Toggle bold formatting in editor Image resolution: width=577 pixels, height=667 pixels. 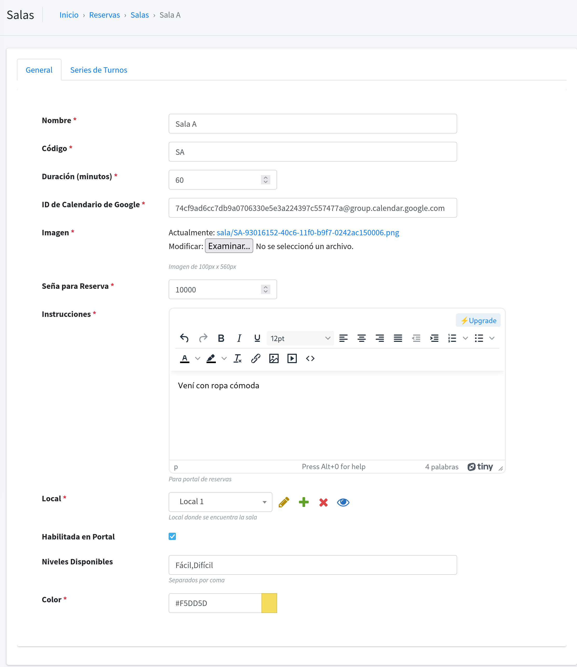[x=221, y=338]
